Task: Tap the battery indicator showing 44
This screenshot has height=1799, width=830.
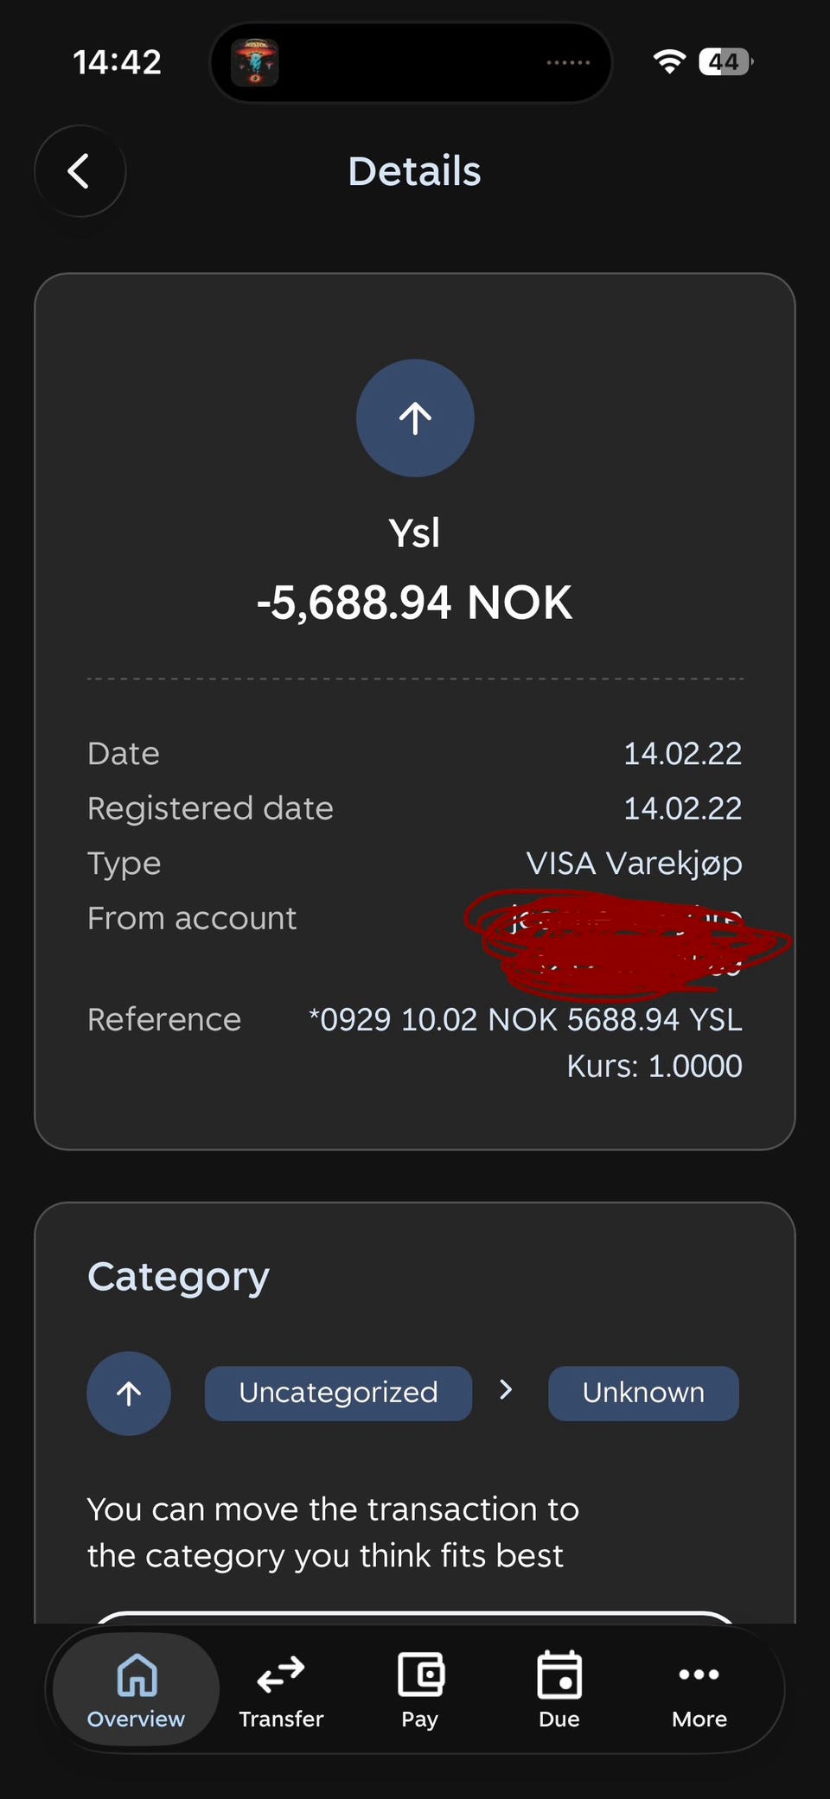Action: click(725, 61)
